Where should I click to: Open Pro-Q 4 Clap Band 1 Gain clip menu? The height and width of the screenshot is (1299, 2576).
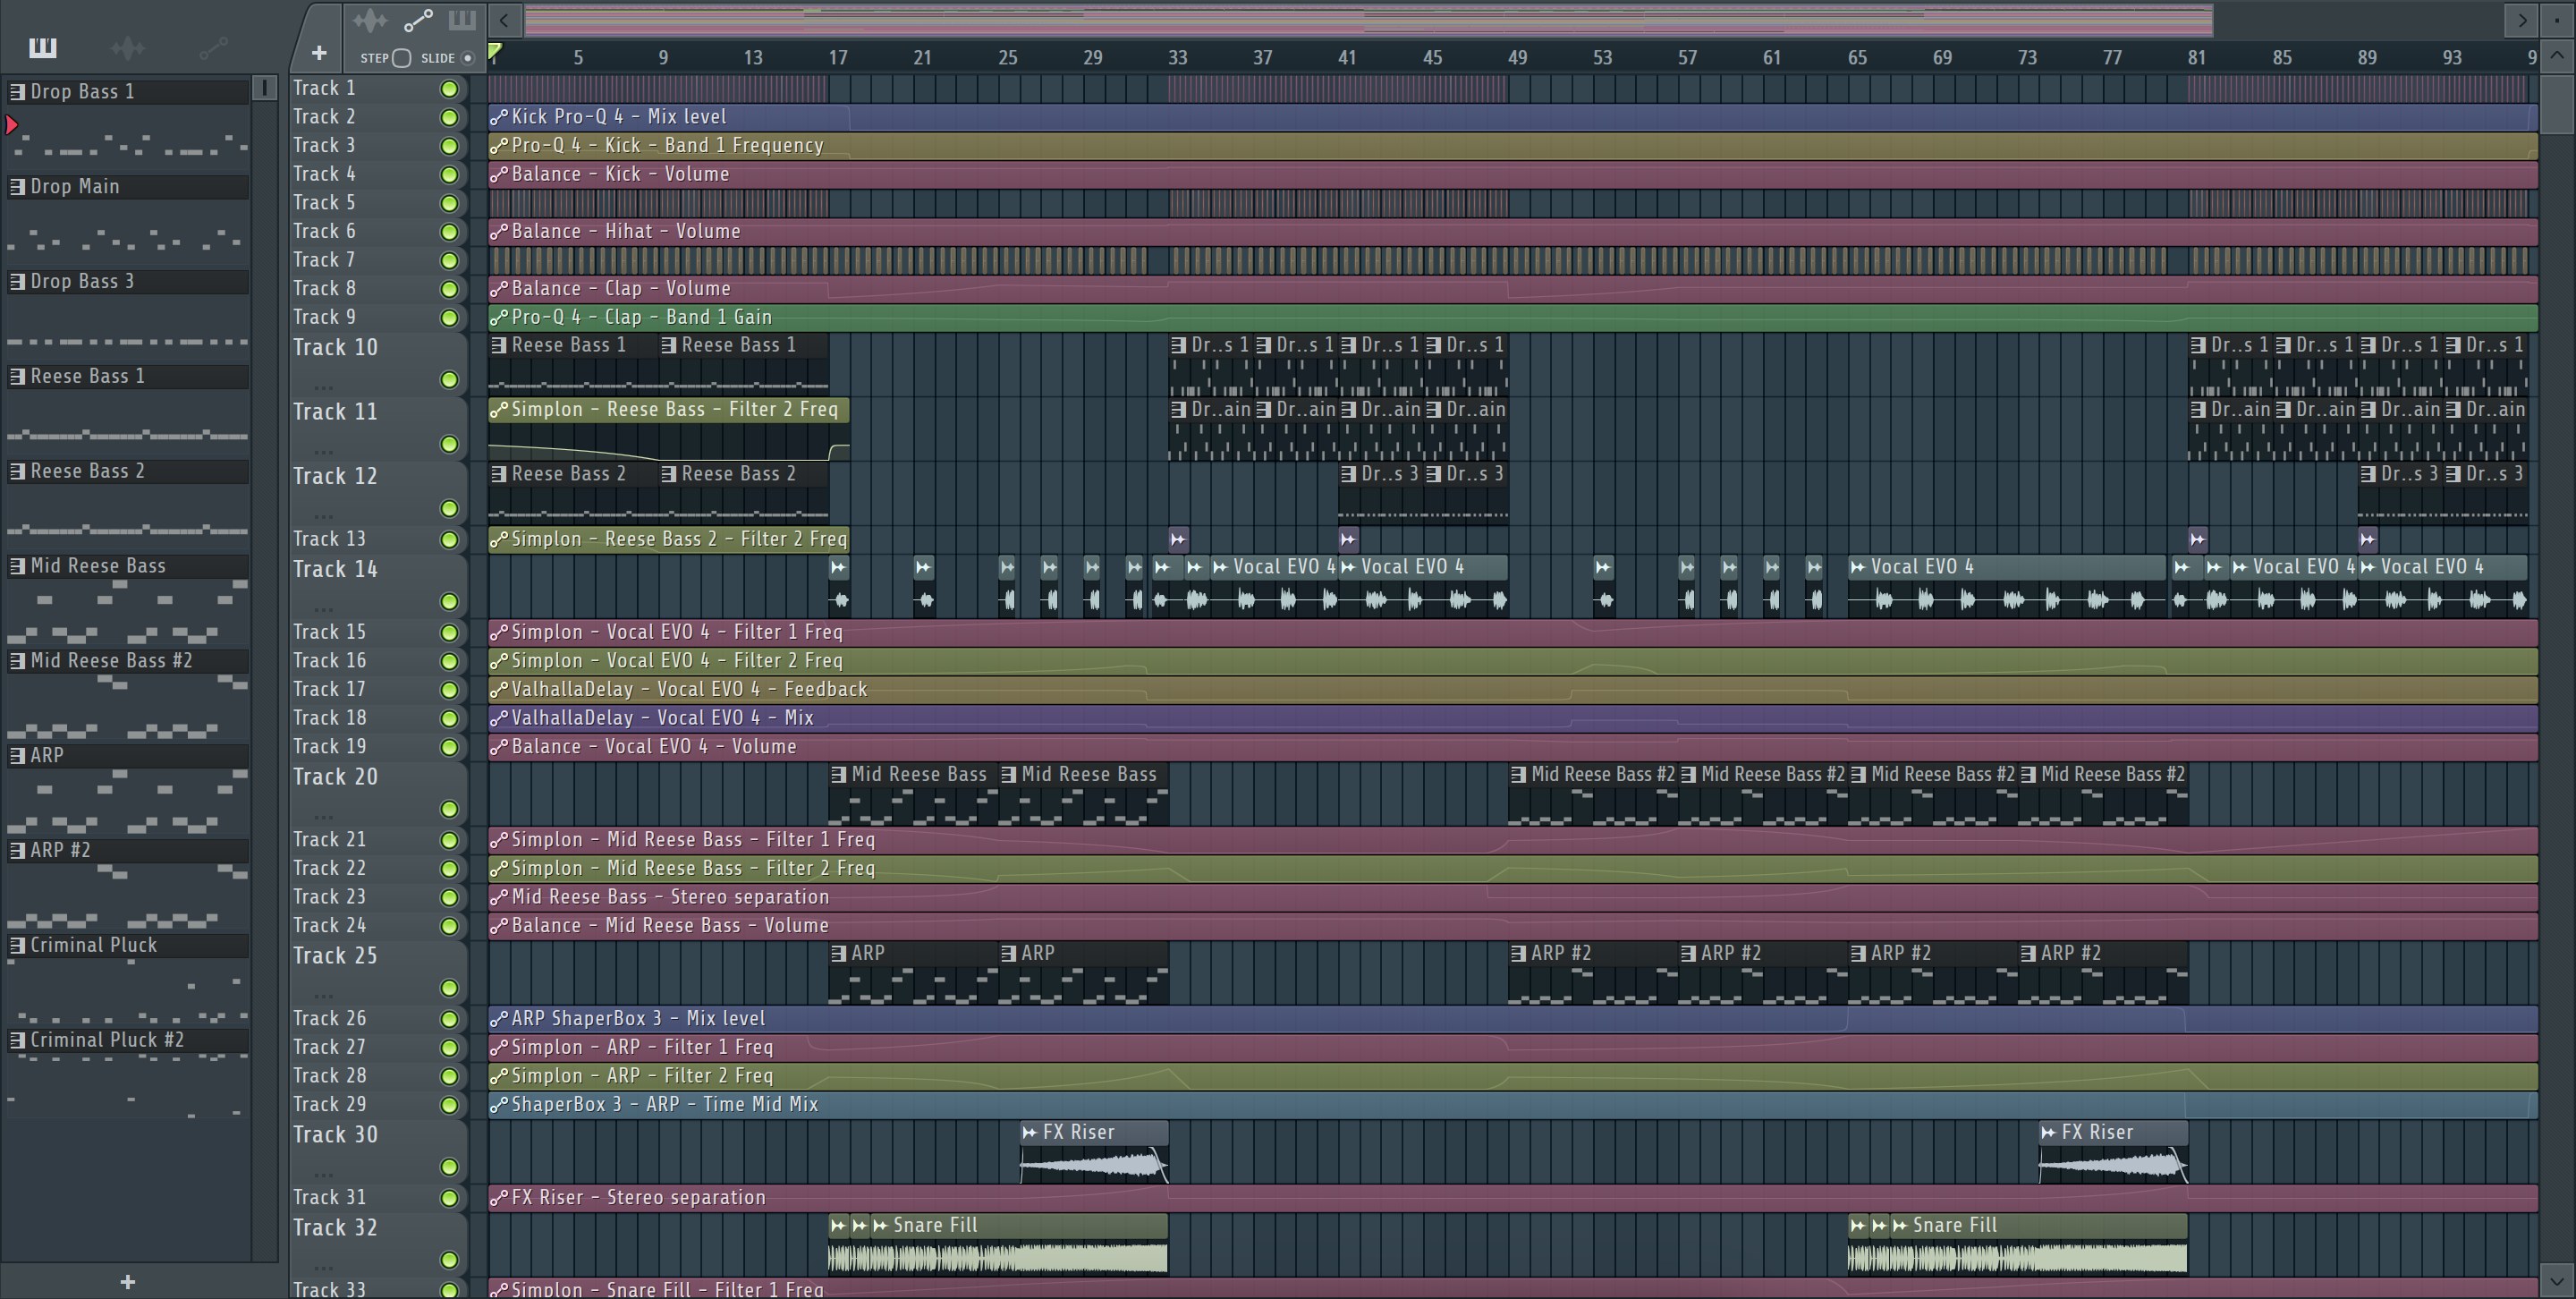point(499,318)
